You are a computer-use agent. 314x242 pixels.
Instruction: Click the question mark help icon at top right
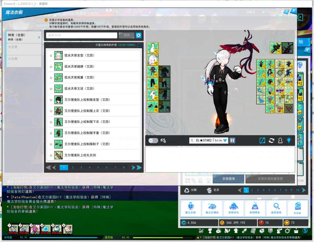point(287,12)
